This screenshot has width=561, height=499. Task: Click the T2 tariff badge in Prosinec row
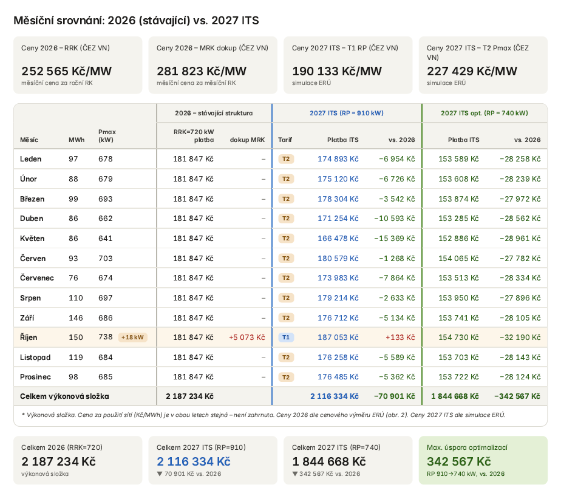[286, 377]
